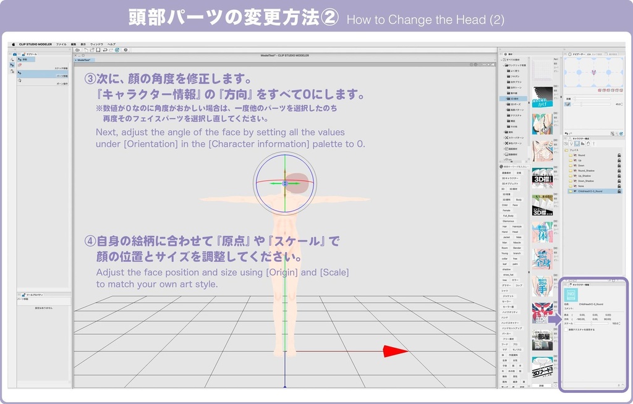Click the undo arrow in the Character Composition panel
The width and height of the screenshot is (633, 404).
pos(567,132)
